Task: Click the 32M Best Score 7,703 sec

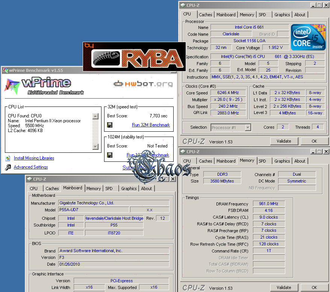Action: 159,116
